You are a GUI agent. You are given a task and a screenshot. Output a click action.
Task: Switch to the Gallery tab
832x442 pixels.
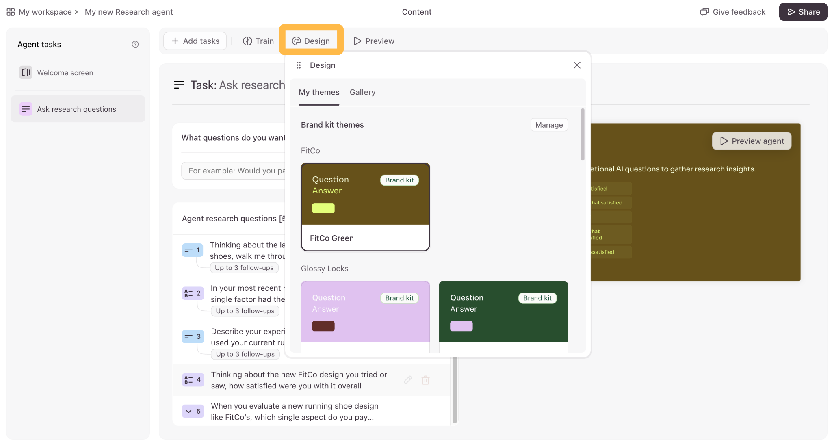click(362, 92)
